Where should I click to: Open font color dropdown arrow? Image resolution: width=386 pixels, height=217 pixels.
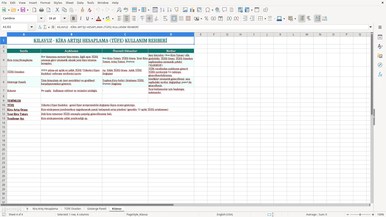(x=103, y=19)
